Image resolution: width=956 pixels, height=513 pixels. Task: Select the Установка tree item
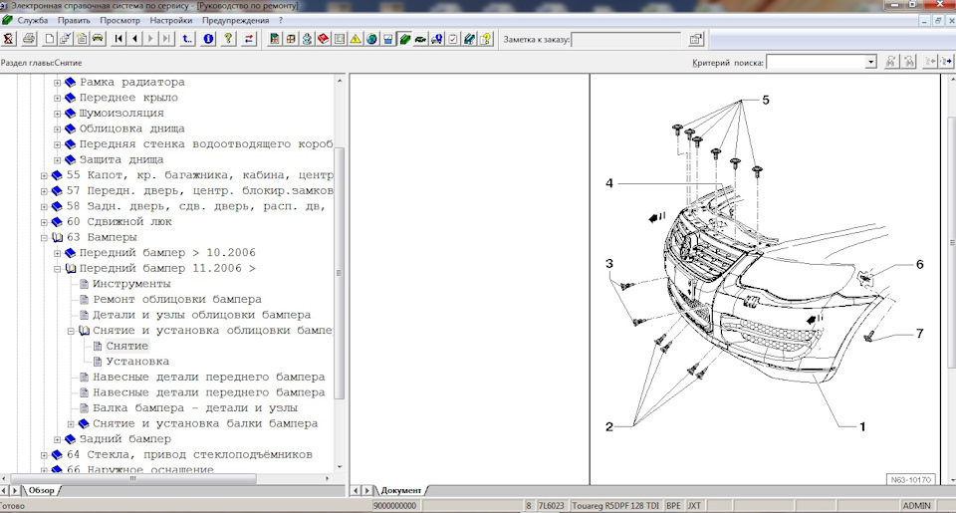coord(136,362)
